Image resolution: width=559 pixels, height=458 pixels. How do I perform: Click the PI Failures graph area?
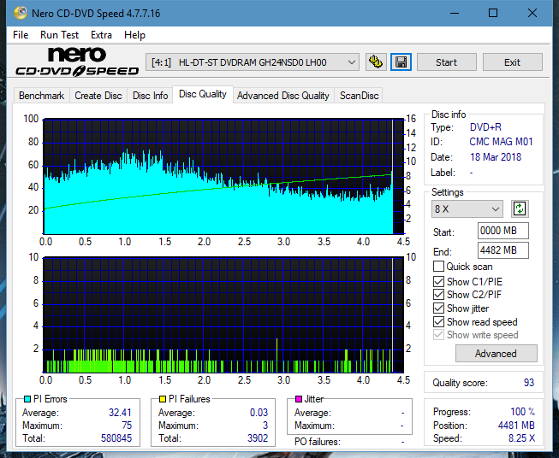[x=224, y=314]
